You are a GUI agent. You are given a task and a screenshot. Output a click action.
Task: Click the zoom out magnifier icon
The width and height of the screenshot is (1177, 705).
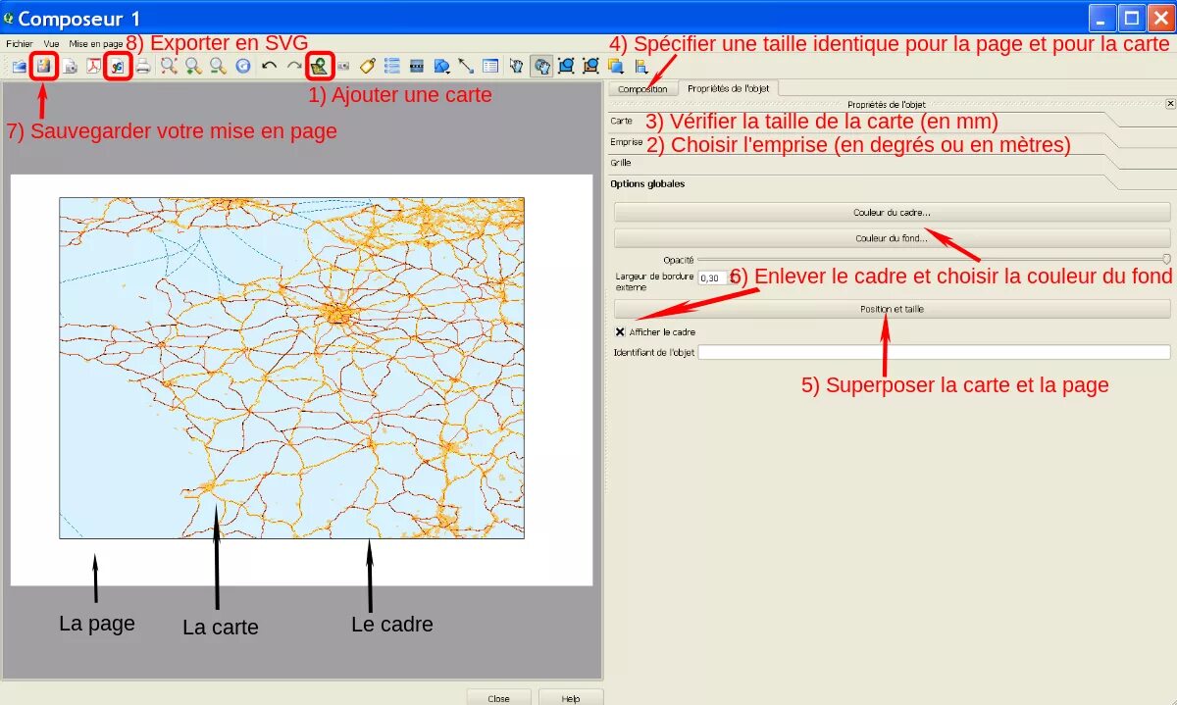click(x=218, y=67)
